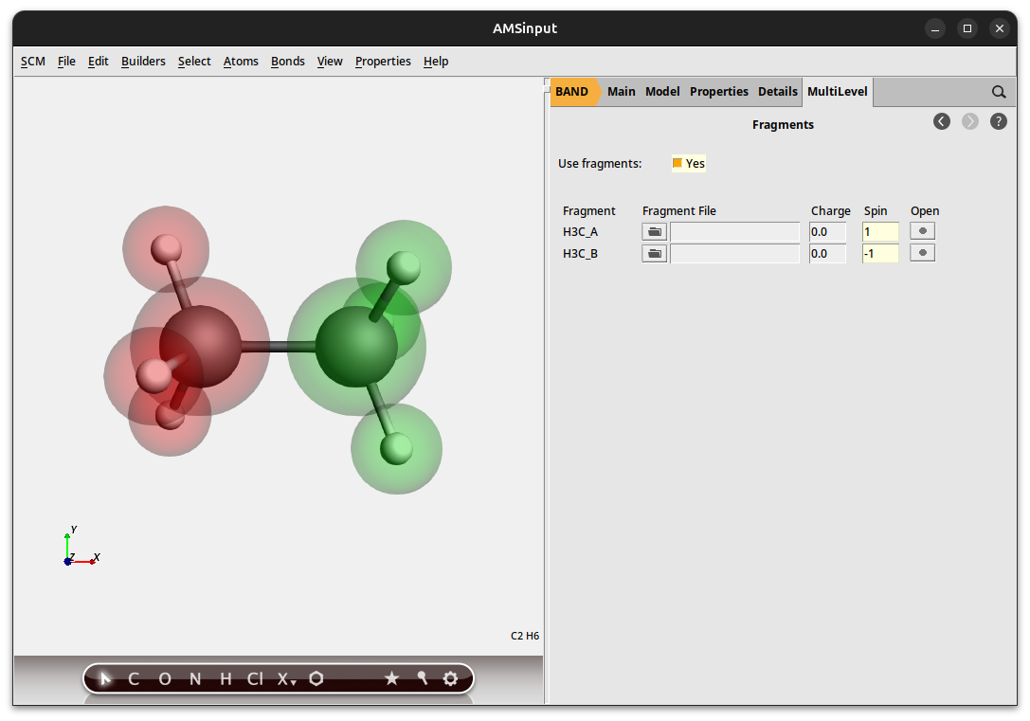Enable the Open toggle for fragment H3C_A

[x=922, y=230]
